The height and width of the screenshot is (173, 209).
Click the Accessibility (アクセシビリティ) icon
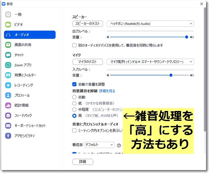pos(8,135)
